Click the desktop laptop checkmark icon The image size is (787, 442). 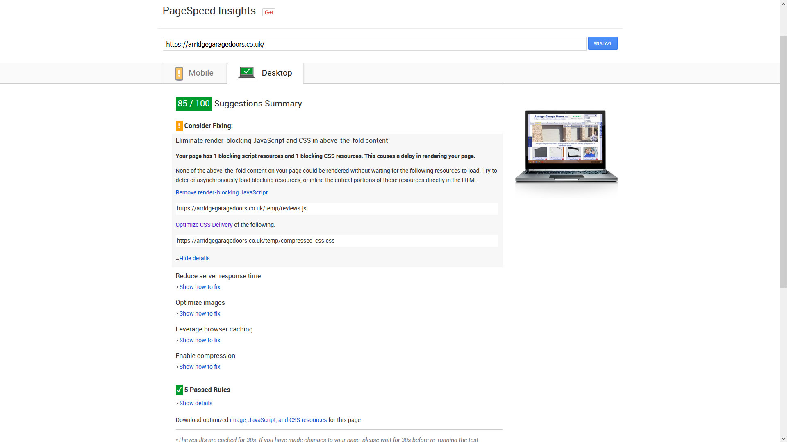[247, 73]
